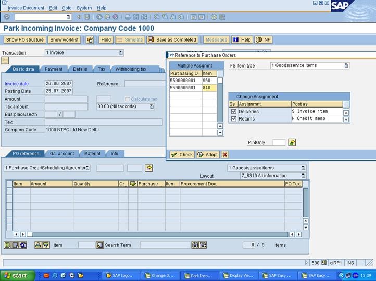Uncheck the Deliveries assignment checkbox
The image size is (376, 281).
233,112
